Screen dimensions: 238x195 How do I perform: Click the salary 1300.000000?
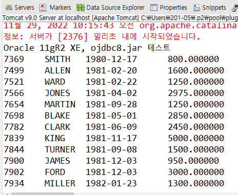(196, 183)
